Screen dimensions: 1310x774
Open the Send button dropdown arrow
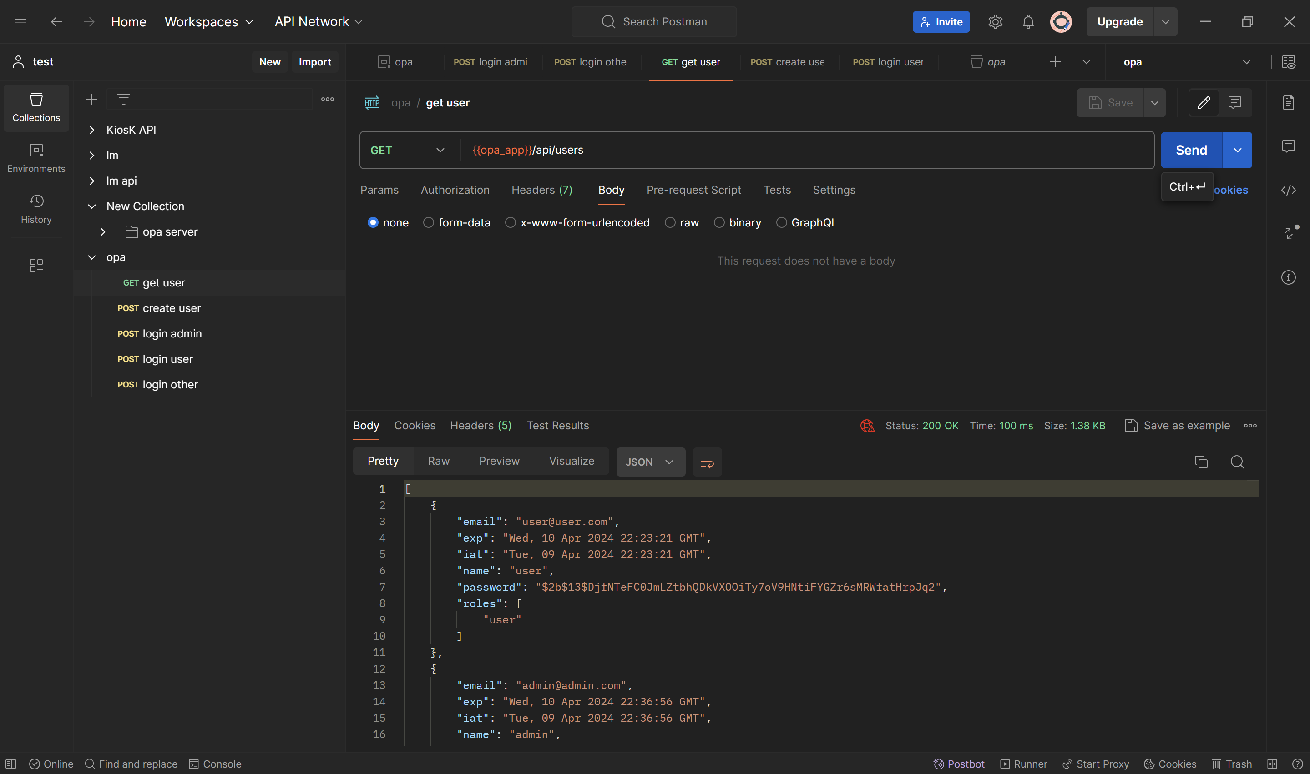coord(1237,150)
